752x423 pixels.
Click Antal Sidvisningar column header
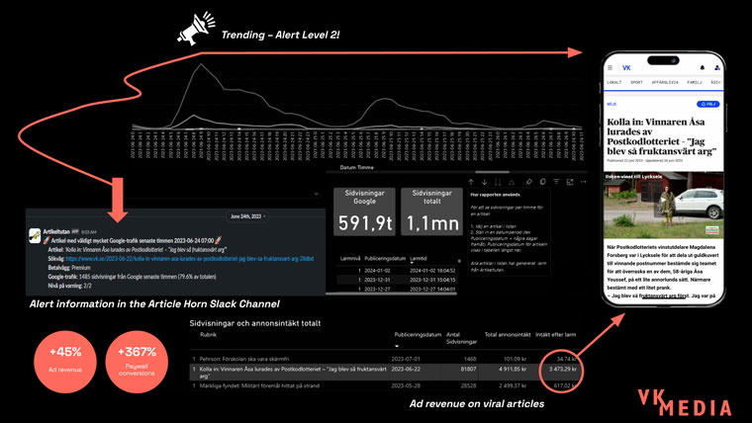(x=461, y=338)
